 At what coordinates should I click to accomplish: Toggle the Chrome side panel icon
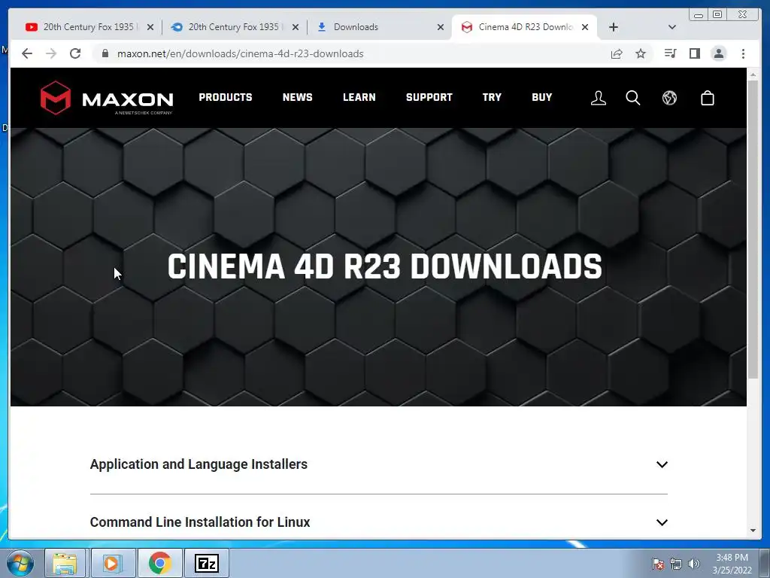(694, 53)
